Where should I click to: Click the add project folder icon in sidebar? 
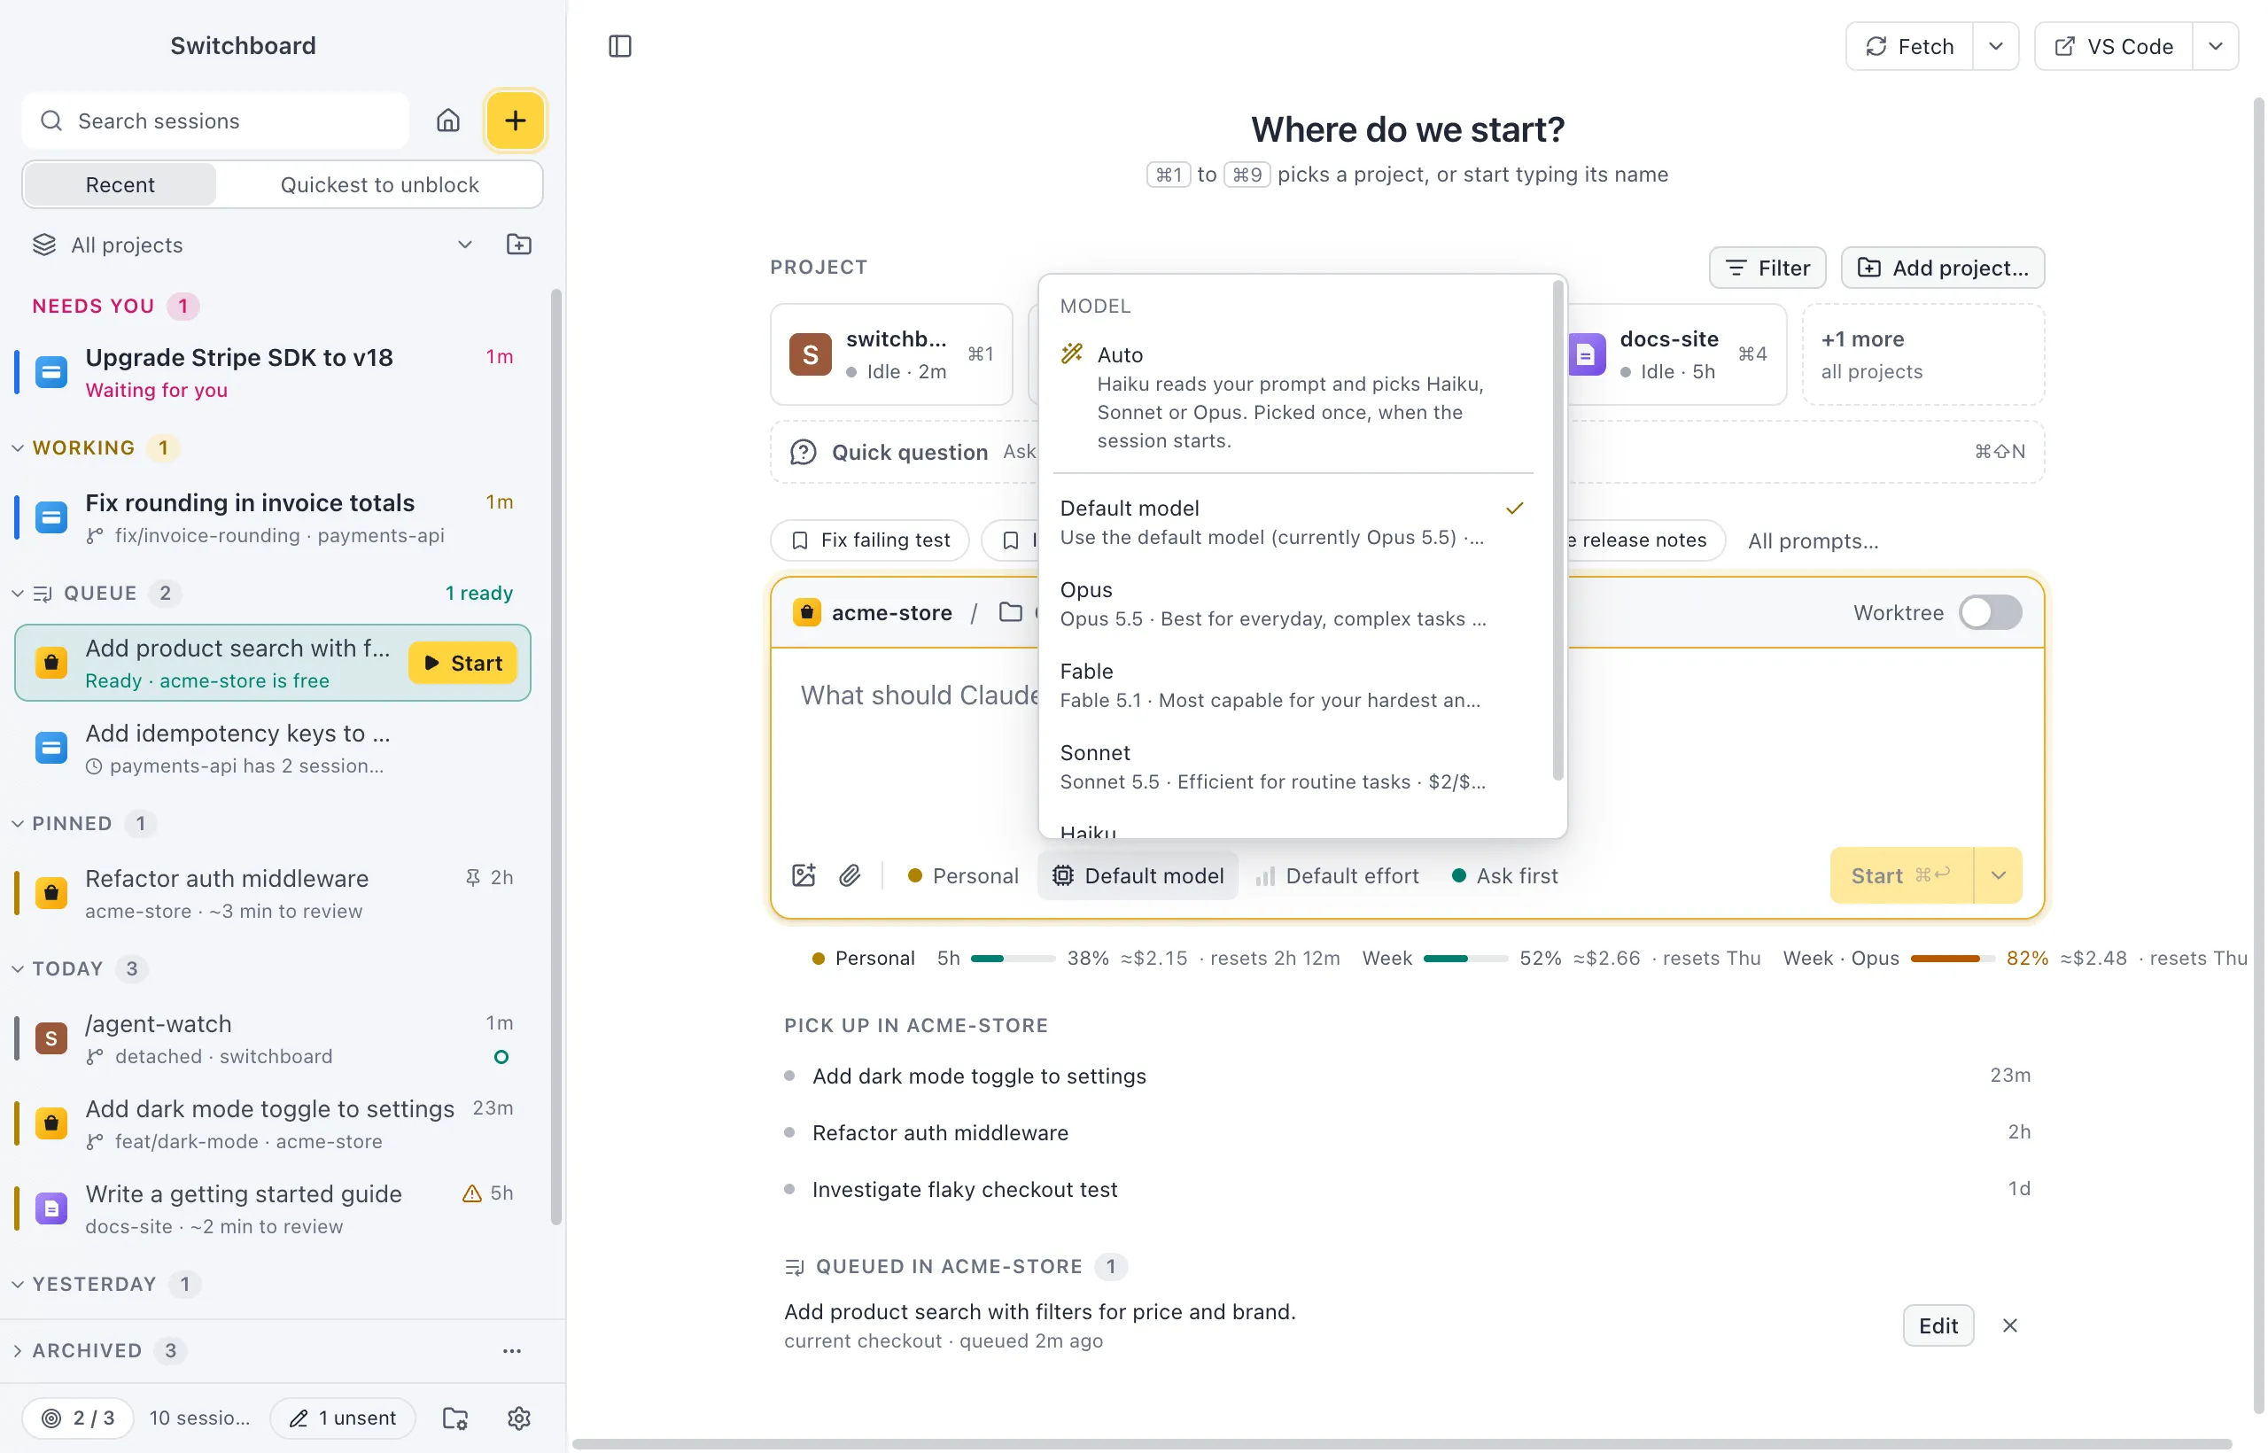[x=519, y=245]
